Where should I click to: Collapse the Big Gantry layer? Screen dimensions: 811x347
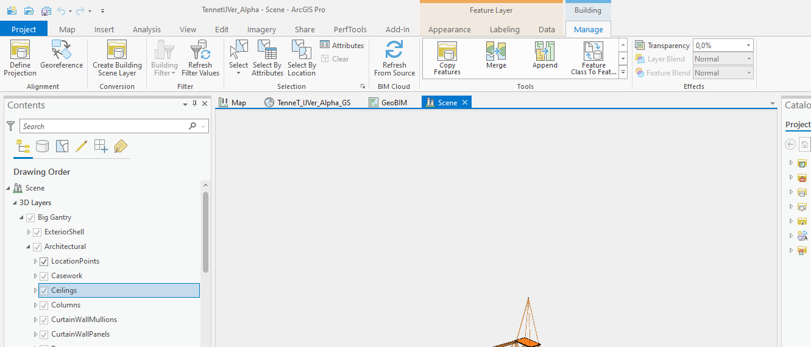click(21, 217)
